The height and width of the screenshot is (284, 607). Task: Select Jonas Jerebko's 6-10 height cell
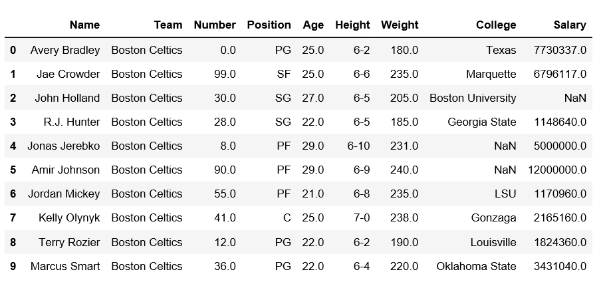point(358,146)
